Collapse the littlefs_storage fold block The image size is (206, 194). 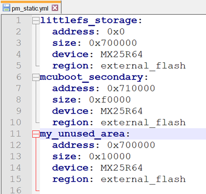(36, 21)
